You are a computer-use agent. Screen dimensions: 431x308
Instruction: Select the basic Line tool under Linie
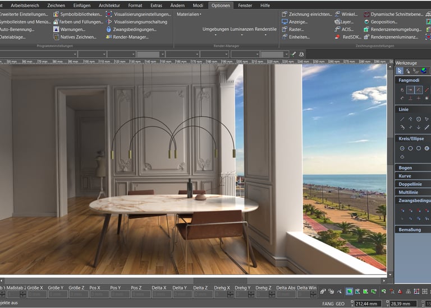[402, 119]
